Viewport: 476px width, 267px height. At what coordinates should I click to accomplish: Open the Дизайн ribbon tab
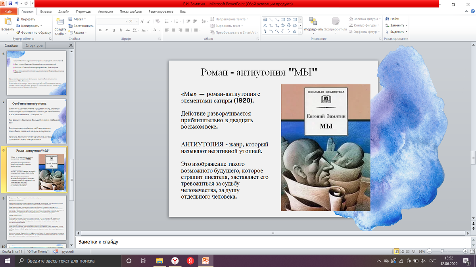(64, 11)
